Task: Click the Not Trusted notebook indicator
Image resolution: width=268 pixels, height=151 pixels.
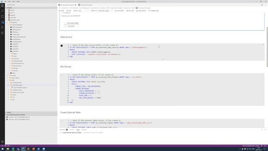Action: click(x=119, y=10)
